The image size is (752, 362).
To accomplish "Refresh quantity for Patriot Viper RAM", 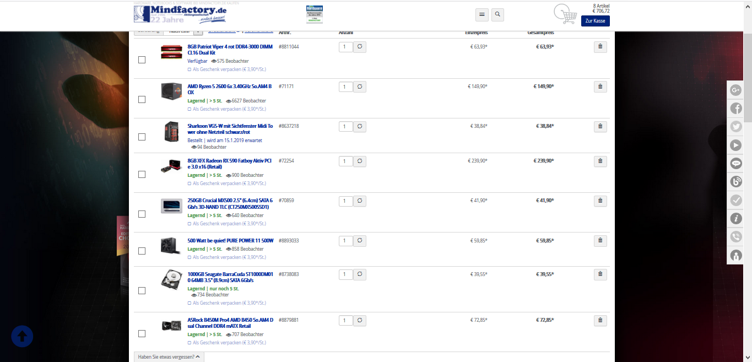I will tap(360, 47).
